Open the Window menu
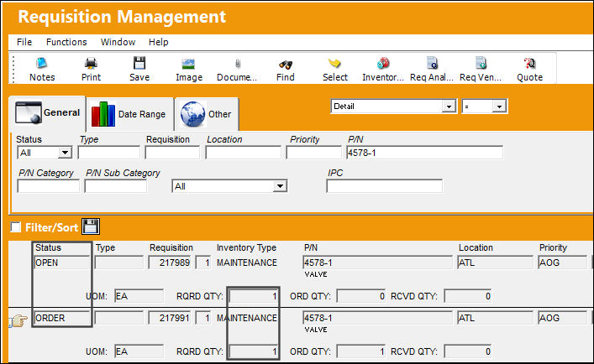The height and width of the screenshot is (364, 594). point(118,42)
